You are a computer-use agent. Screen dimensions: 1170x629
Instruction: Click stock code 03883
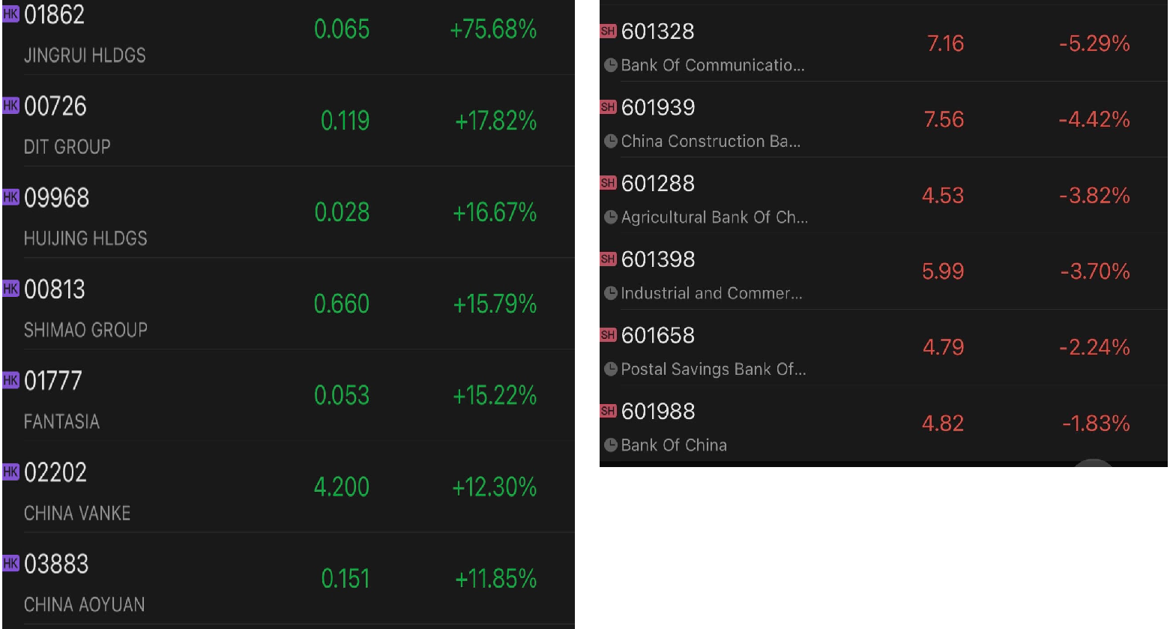coord(56,564)
